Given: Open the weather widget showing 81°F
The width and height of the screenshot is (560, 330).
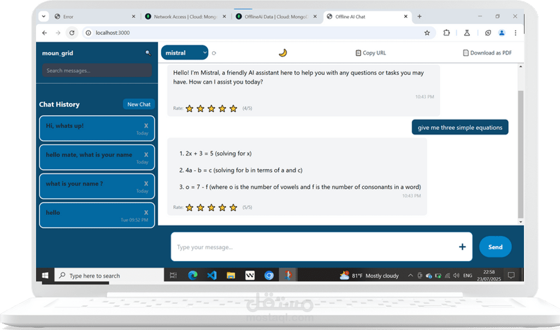Looking at the screenshot, I should 369,275.
